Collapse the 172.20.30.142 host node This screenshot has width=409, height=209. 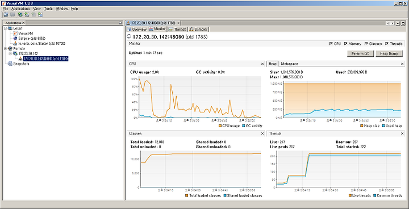(10, 53)
